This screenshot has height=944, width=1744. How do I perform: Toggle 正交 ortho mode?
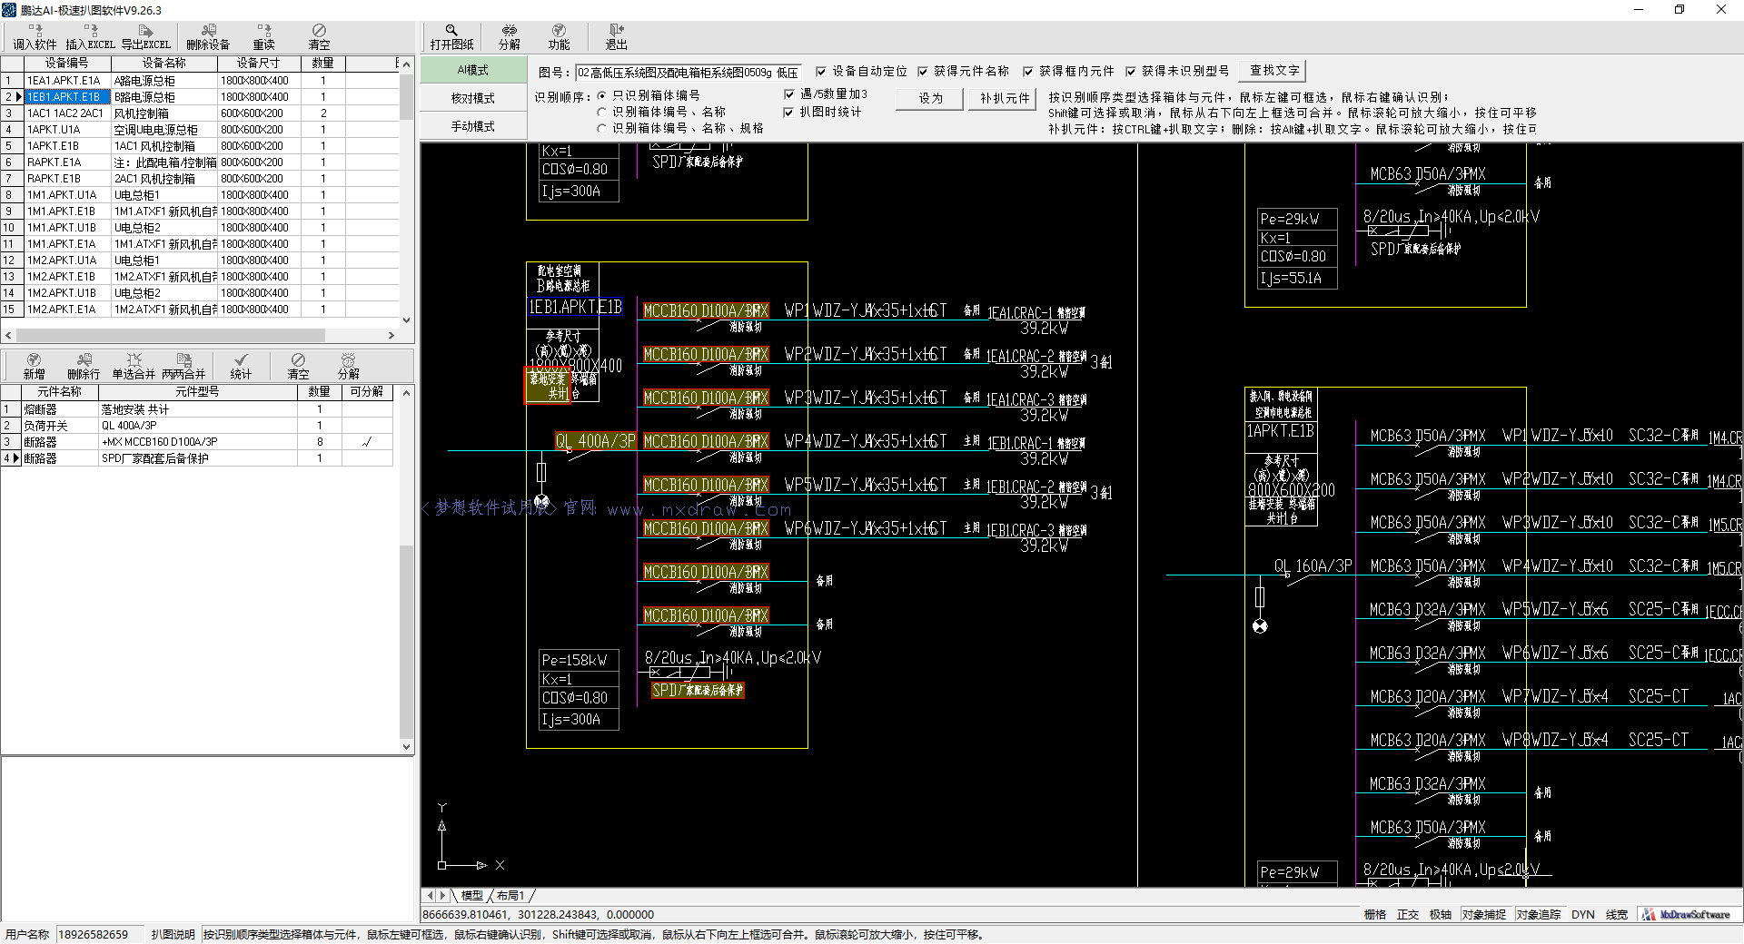click(1408, 915)
